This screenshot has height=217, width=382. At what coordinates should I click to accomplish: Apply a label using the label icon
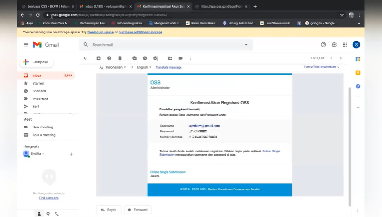point(181,58)
